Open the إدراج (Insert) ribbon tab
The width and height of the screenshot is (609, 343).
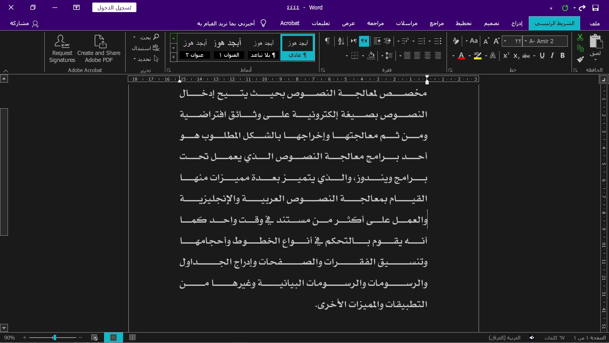point(517,24)
